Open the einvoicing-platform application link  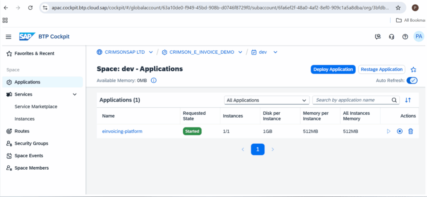122,131
